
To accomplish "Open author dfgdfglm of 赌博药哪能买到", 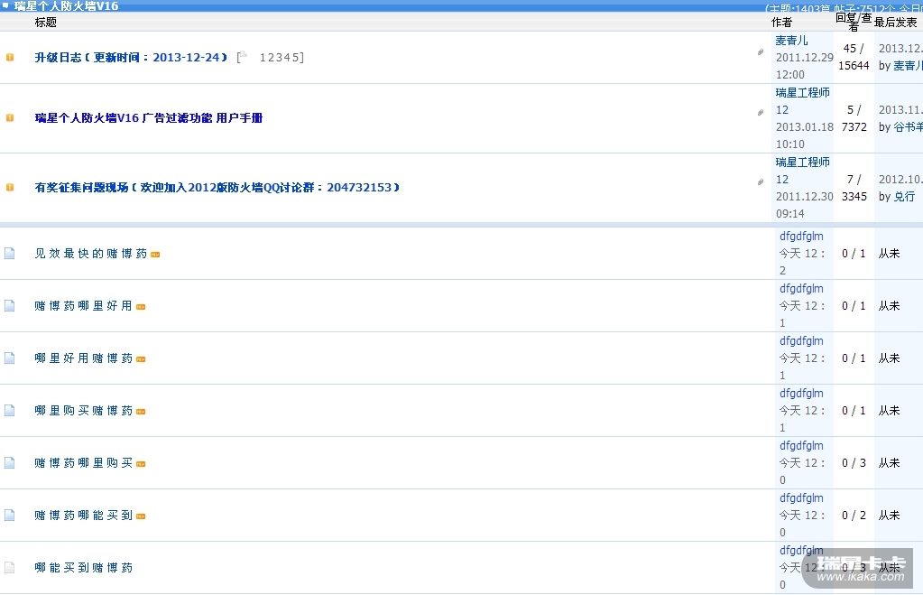I will (801, 498).
